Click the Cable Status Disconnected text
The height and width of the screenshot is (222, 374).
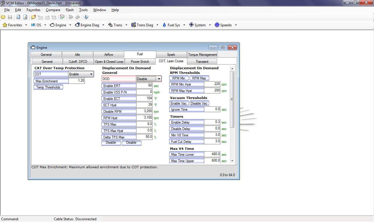[75, 219]
